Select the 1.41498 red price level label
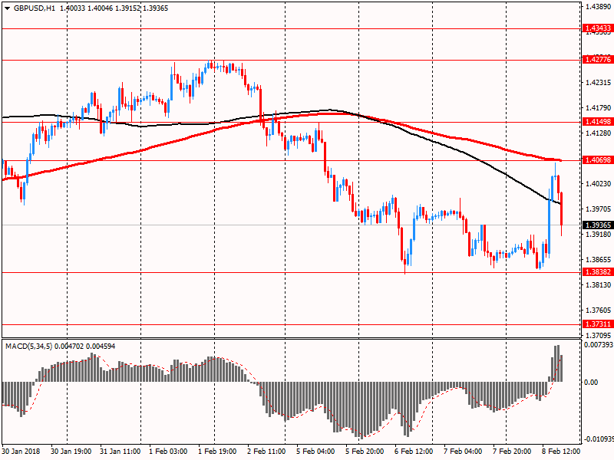This screenshot has height=460, width=614. click(597, 122)
